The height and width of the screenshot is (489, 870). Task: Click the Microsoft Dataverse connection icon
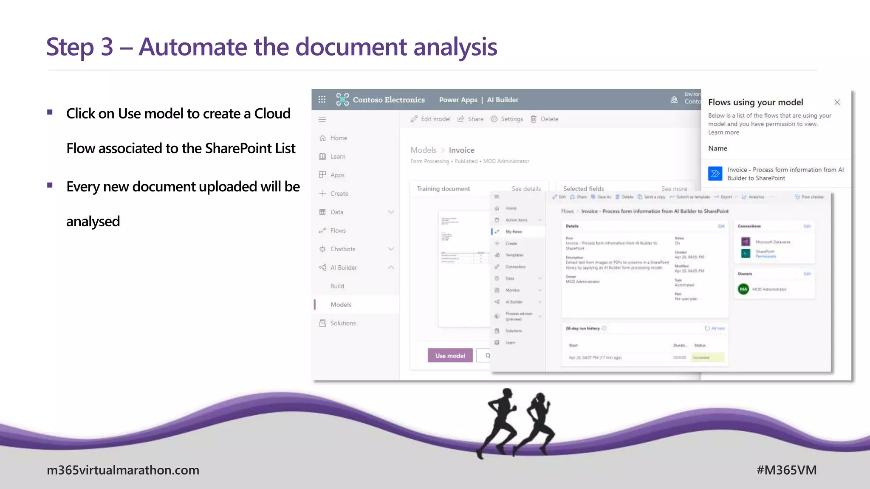click(x=746, y=242)
